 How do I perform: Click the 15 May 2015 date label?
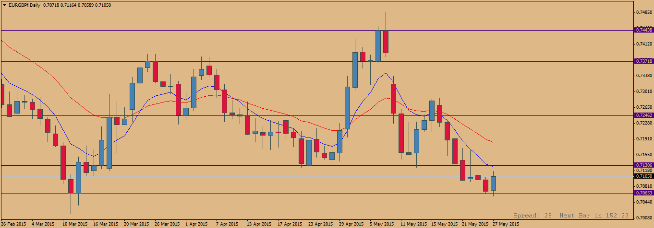pyautogui.click(x=444, y=224)
